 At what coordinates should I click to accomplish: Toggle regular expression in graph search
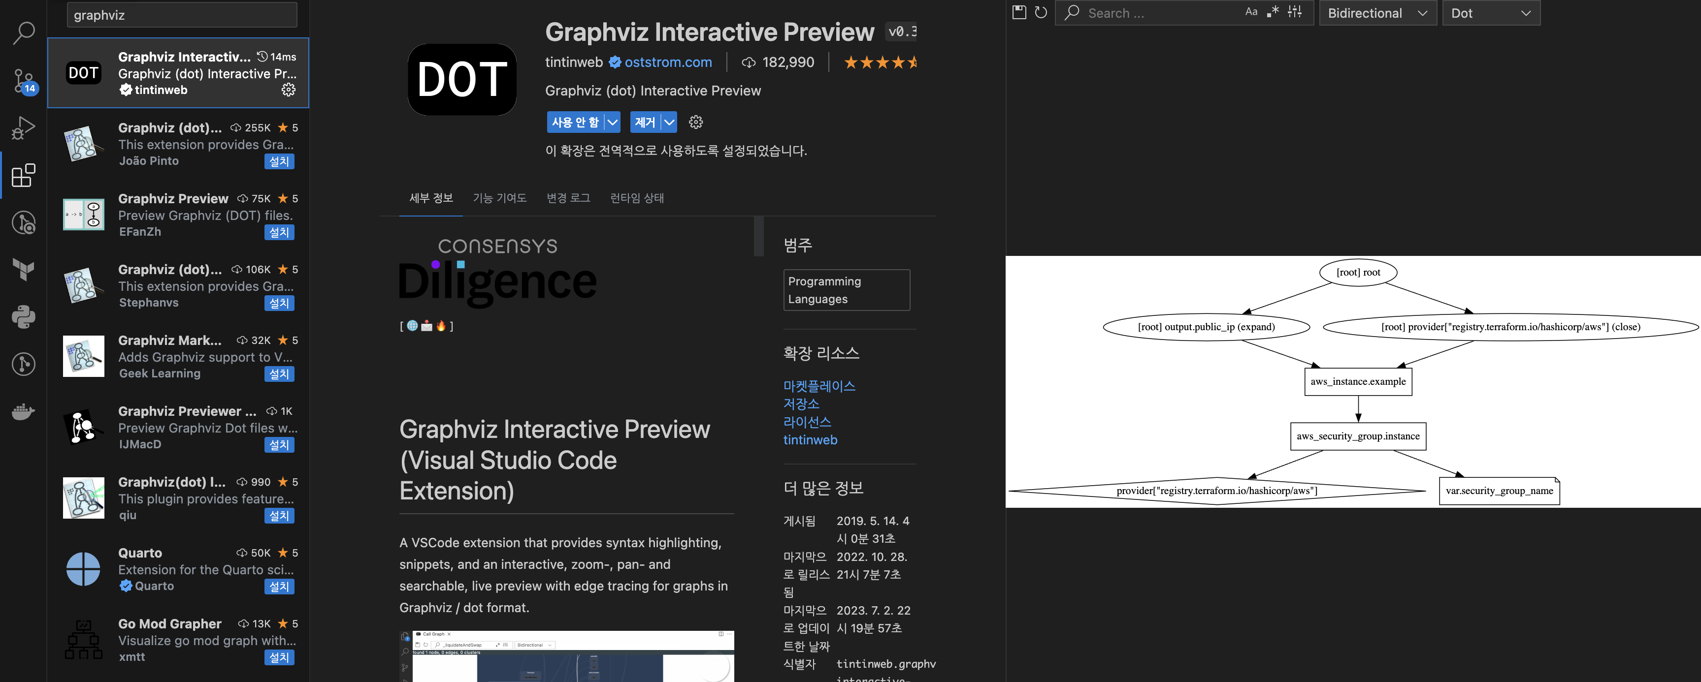click(1273, 12)
